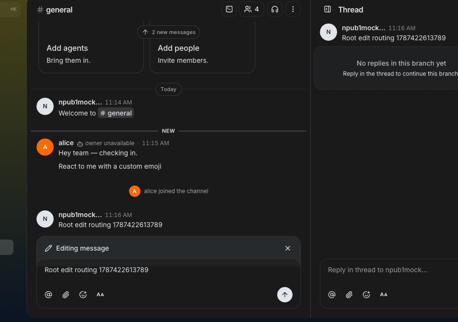Send the edited message with arrow button
This screenshot has width=458, height=322.
(284, 295)
